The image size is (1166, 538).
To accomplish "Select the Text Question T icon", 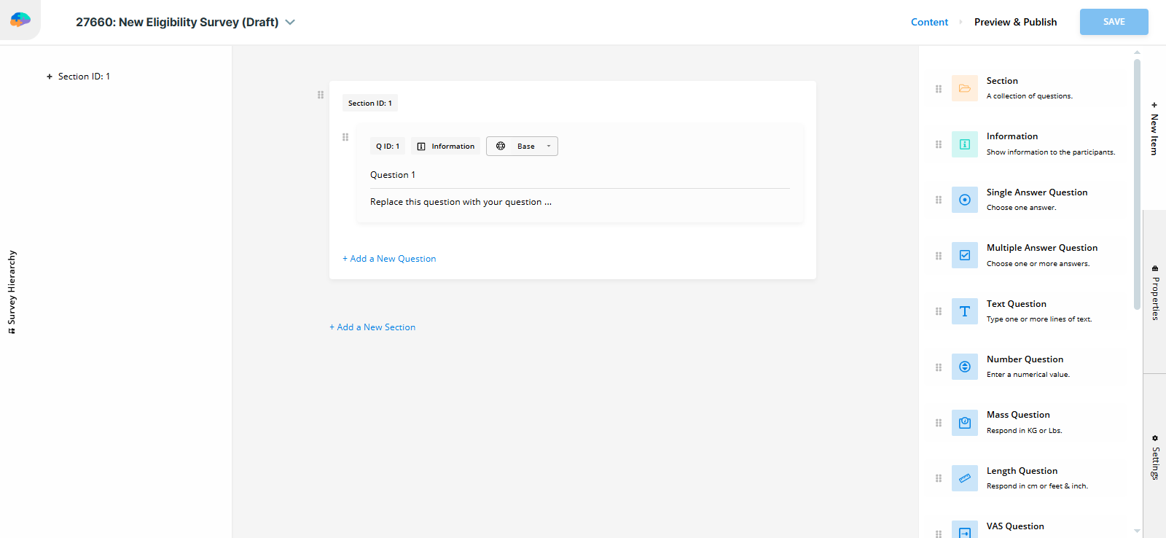I will pos(964,311).
